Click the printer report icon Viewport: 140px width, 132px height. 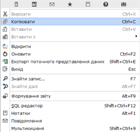click(x=5, y=96)
